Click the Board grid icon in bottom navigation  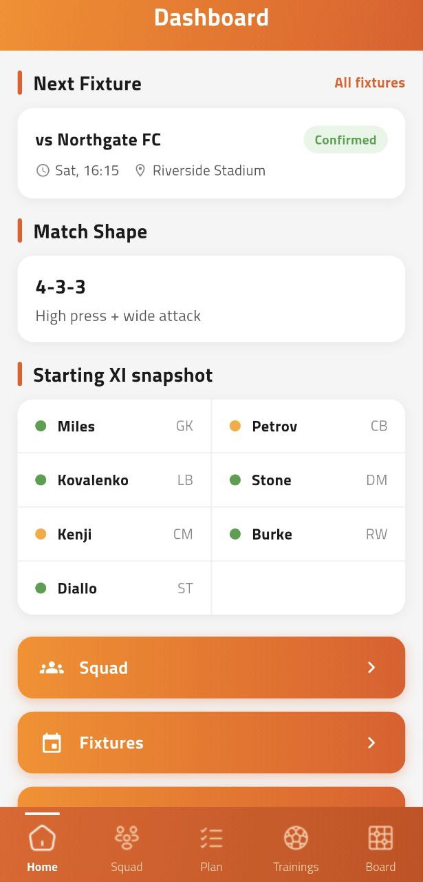click(380, 837)
